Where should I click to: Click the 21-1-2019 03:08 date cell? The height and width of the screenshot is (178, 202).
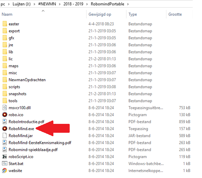click(102, 87)
